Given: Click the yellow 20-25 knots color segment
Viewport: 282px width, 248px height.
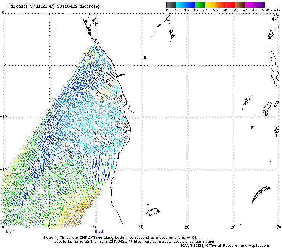Looking at the screenshot, I should [x=210, y=5].
